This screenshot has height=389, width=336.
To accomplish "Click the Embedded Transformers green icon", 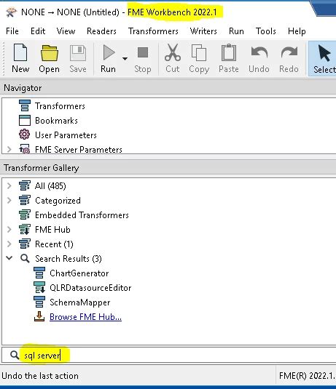I will point(25,214).
